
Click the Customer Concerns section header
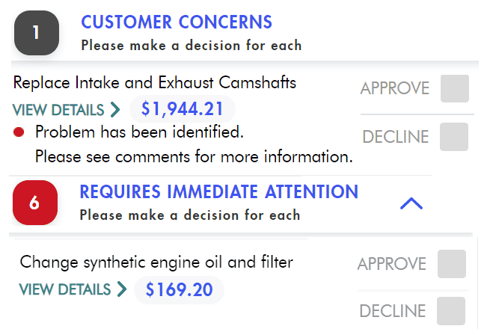[x=177, y=22]
